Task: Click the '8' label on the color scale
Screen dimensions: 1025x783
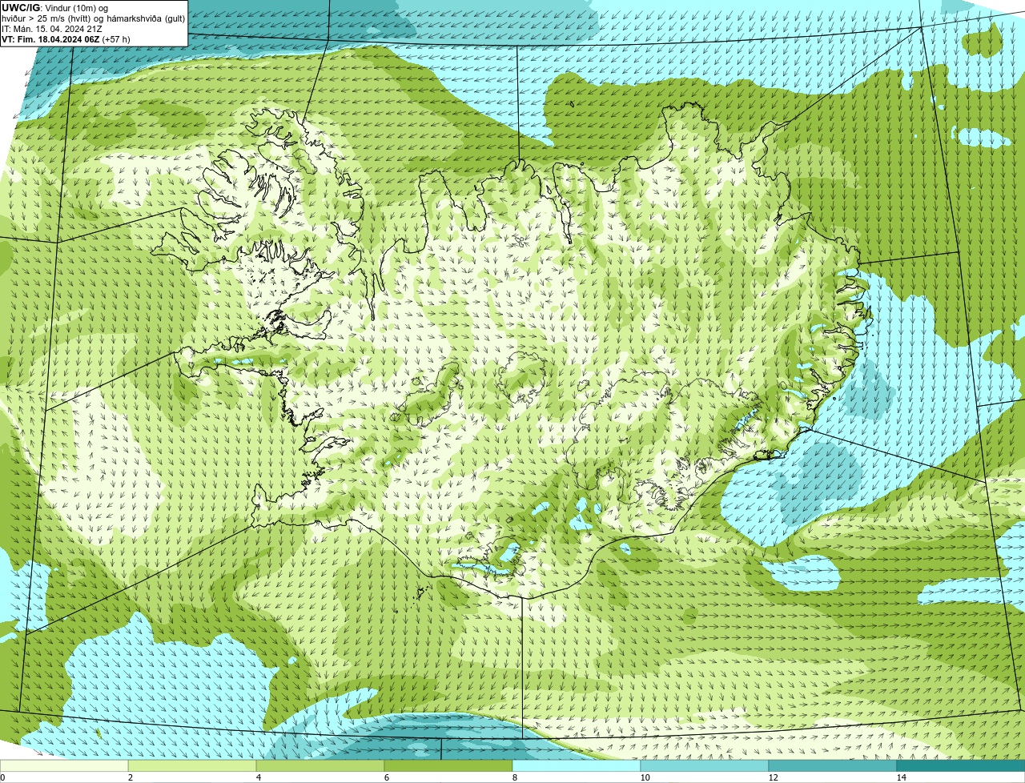Action: [514, 777]
